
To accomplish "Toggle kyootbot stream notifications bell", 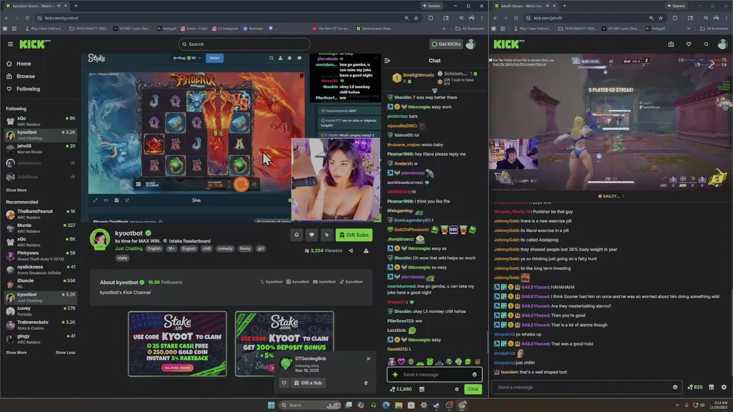I will click(297, 235).
